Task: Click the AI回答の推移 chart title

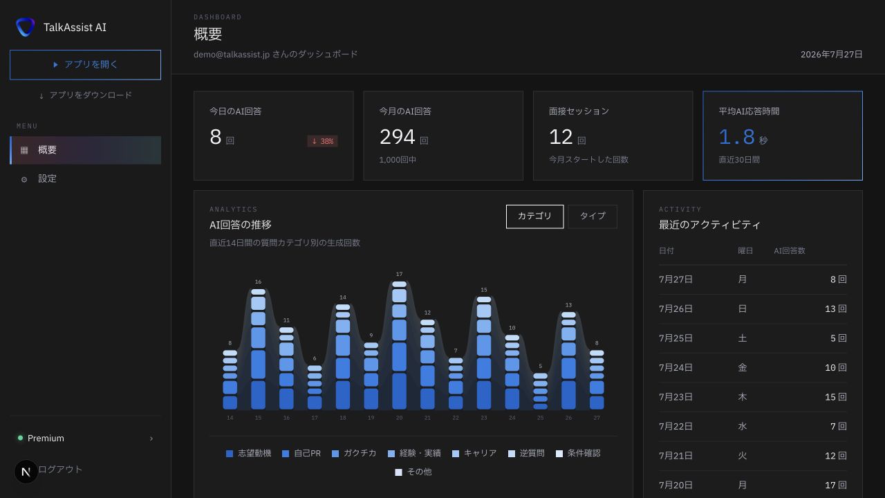Action: pyautogui.click(x=241, y=225)
